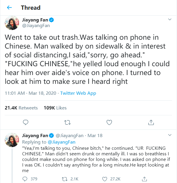The image size is (177, 183).
Task: Expand the reply tweet's options chevron
Action: click(170, 135)
